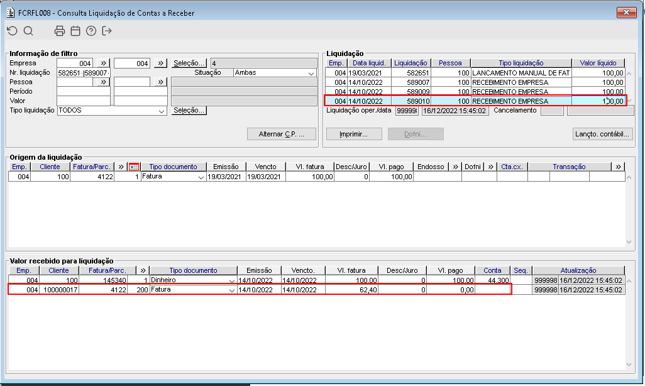This screenshot has height=386, width=645.
Task: Select liquidação row 589007
Action: 475,82
